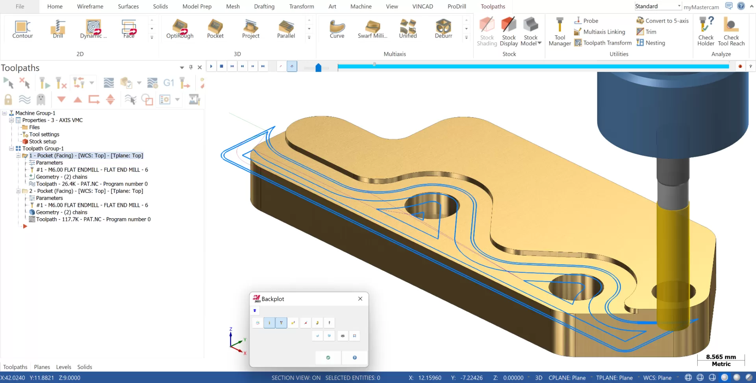Open the Tool Manager
The height and width of the screenshot is (383, 756).
560,31
